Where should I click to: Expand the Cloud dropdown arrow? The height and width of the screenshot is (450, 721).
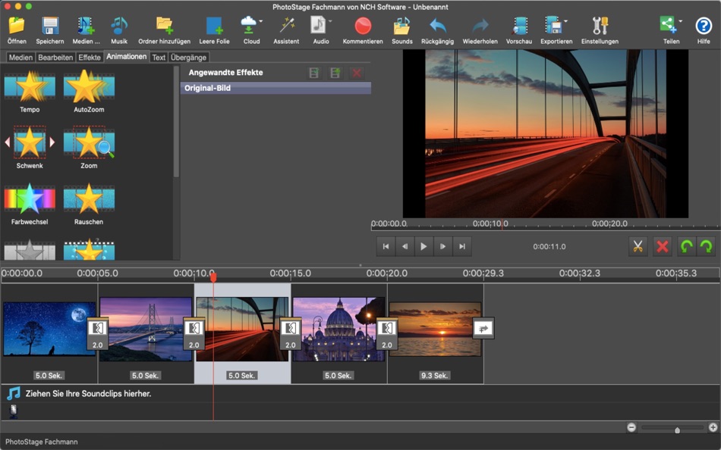261,21
